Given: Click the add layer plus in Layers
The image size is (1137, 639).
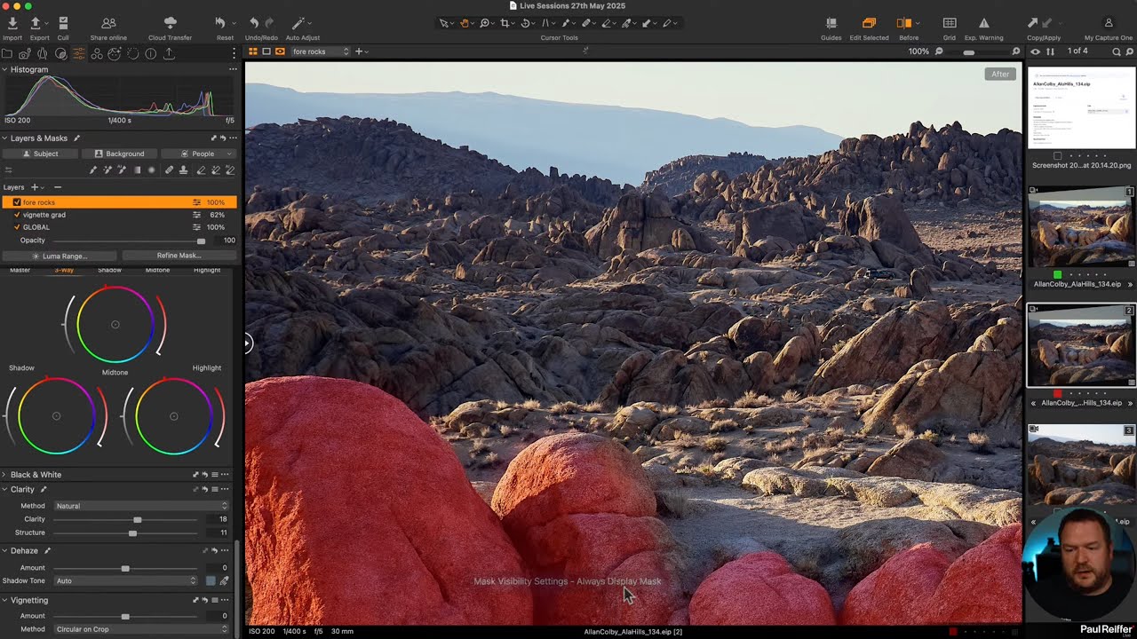Looking at the screenshot, I should (35, 187).
